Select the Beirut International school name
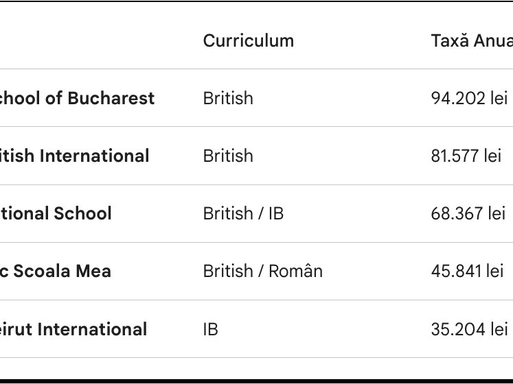The image size is (513, 384). pos(73,329)
